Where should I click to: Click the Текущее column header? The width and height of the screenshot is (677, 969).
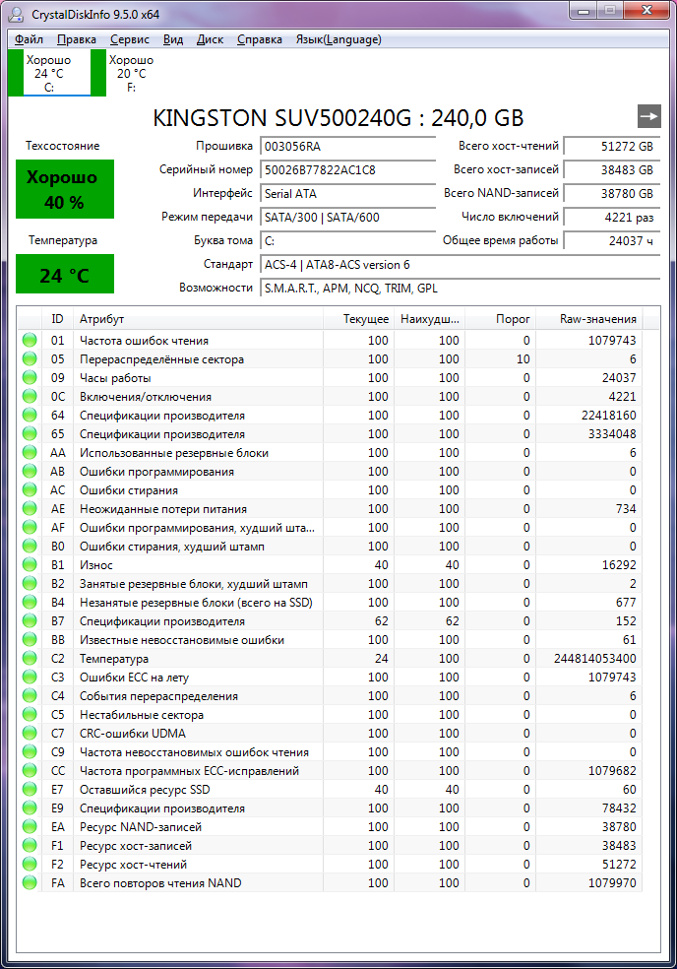[x=358, y=319]
